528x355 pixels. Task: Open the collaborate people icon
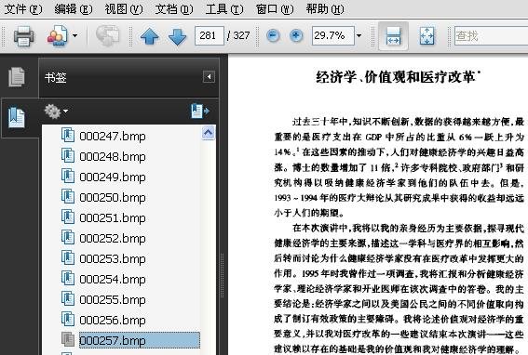coord(57,35)
